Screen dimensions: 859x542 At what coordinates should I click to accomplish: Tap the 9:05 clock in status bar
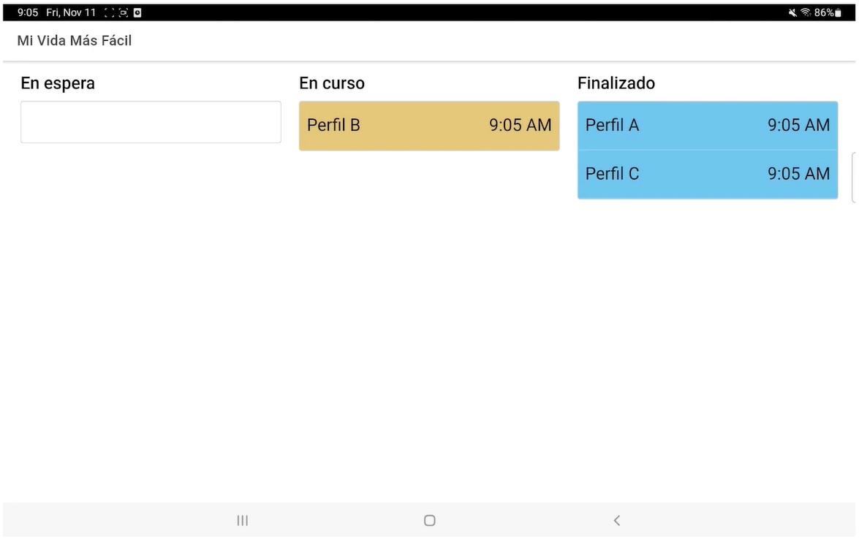pos(28,12)
